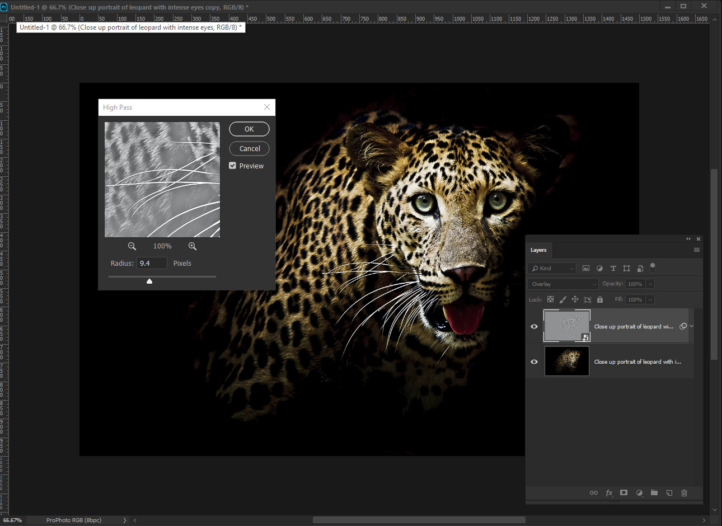722x526 pixels.
Task: Zoom in the High Pass preview
Action: [x=193, y=246]
